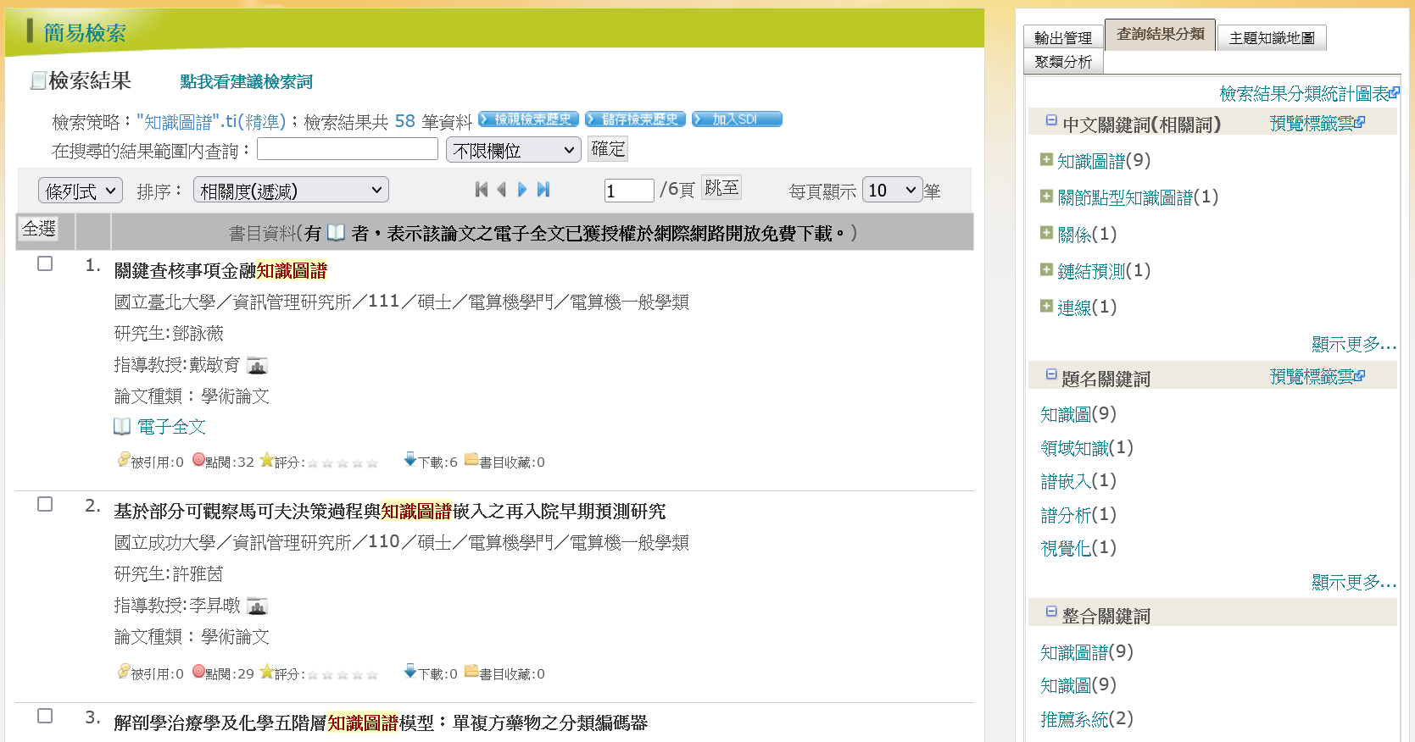Open 相關度(遞減) sort dropdown

click(x=291, y=190)
